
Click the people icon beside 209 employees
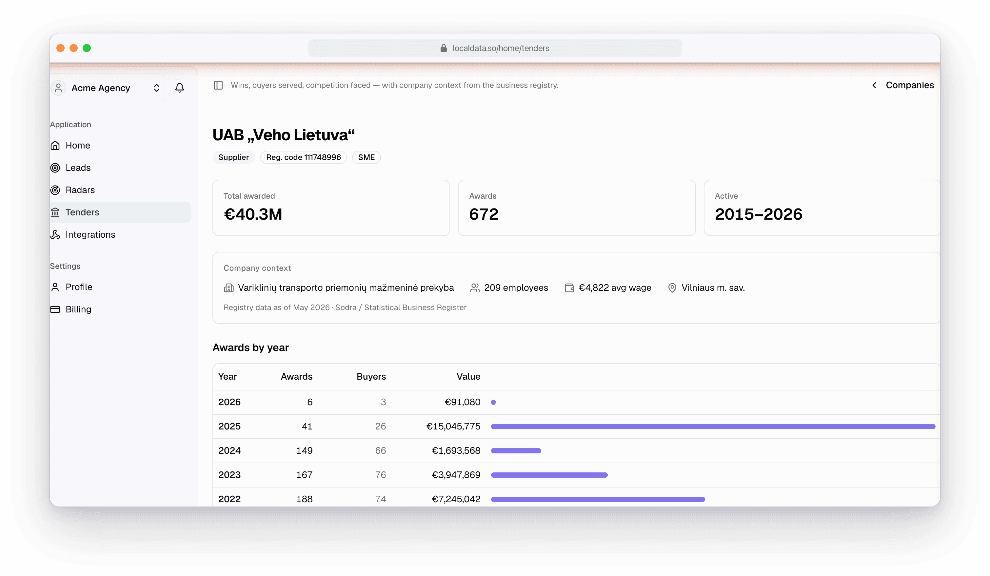point(475,288)
